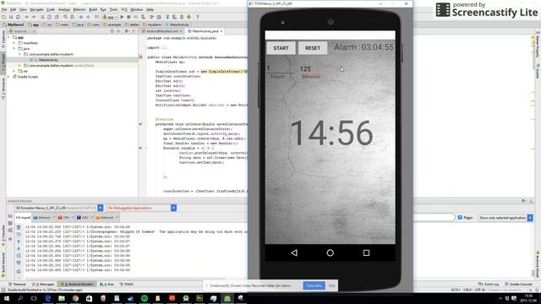Toggle the Regex checkbox in logcat

pyautogui.click(x=460, y=218)
